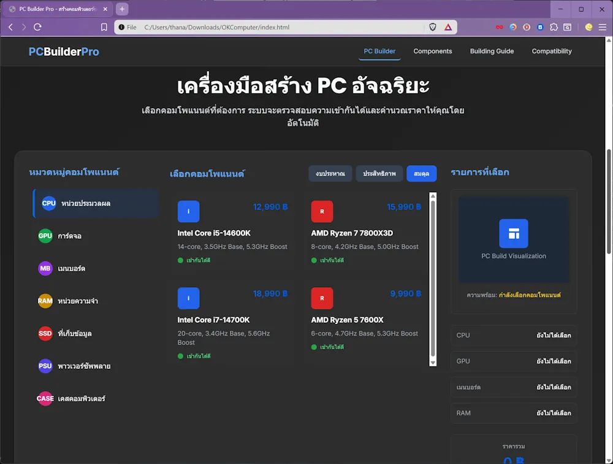
Task: Reload the page with the refresh icon
Action: coord(37,27)
